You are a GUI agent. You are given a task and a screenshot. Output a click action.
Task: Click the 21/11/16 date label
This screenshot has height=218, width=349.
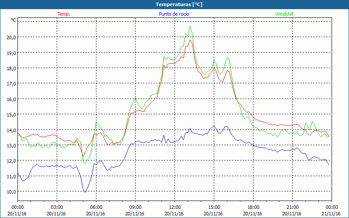(331, 214)
